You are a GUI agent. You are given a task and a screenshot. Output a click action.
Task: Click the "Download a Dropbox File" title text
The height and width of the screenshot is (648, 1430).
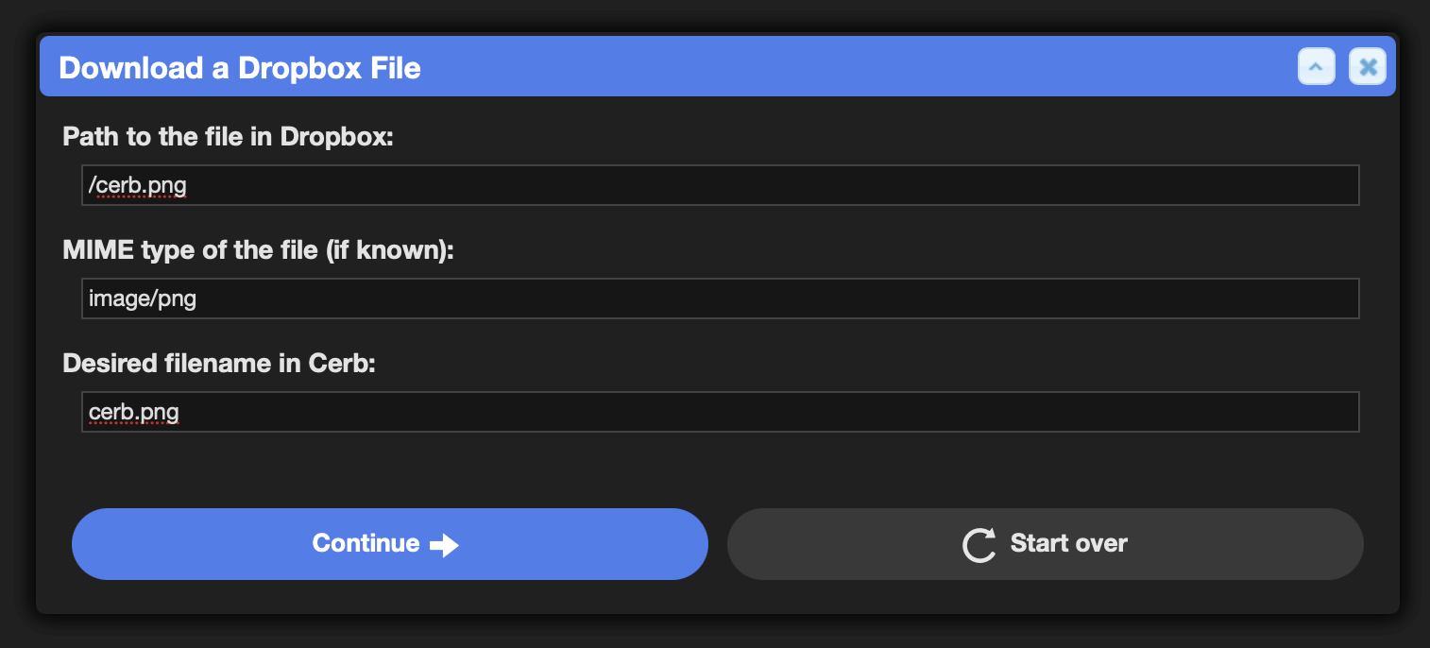coord(240,68)
